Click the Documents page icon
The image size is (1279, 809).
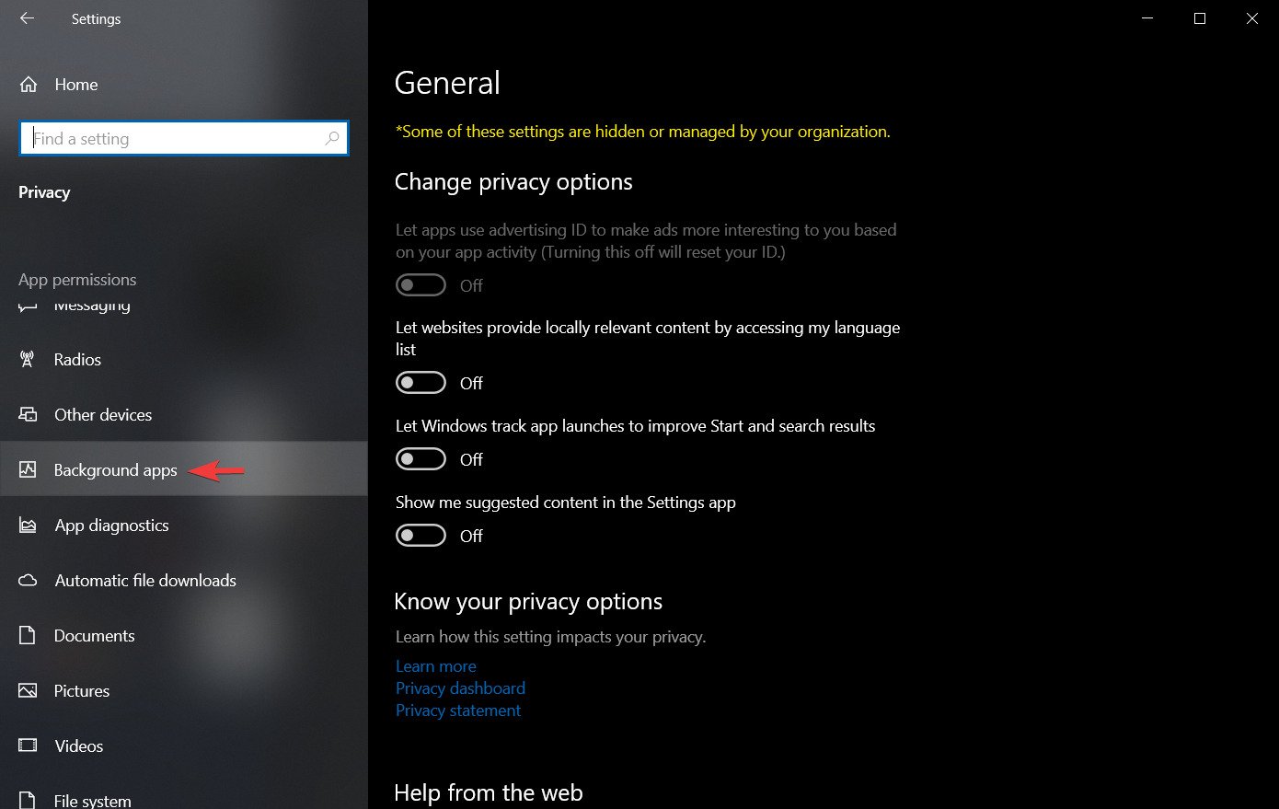28,636
